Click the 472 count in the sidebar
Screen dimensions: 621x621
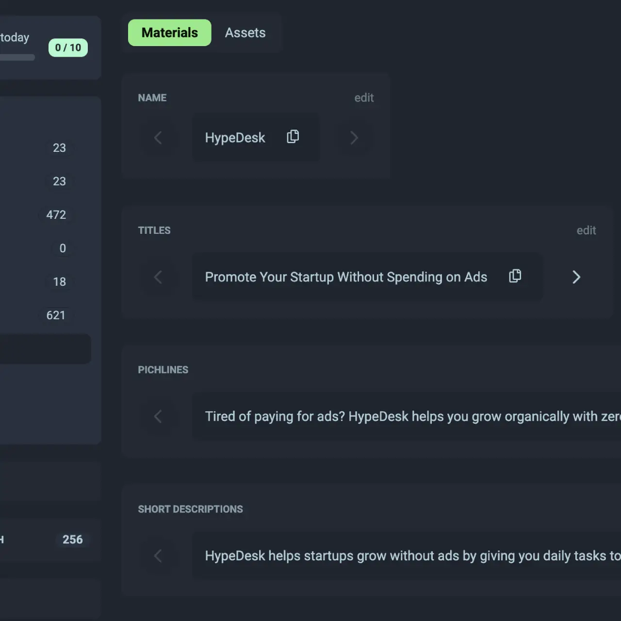(56, 214)
